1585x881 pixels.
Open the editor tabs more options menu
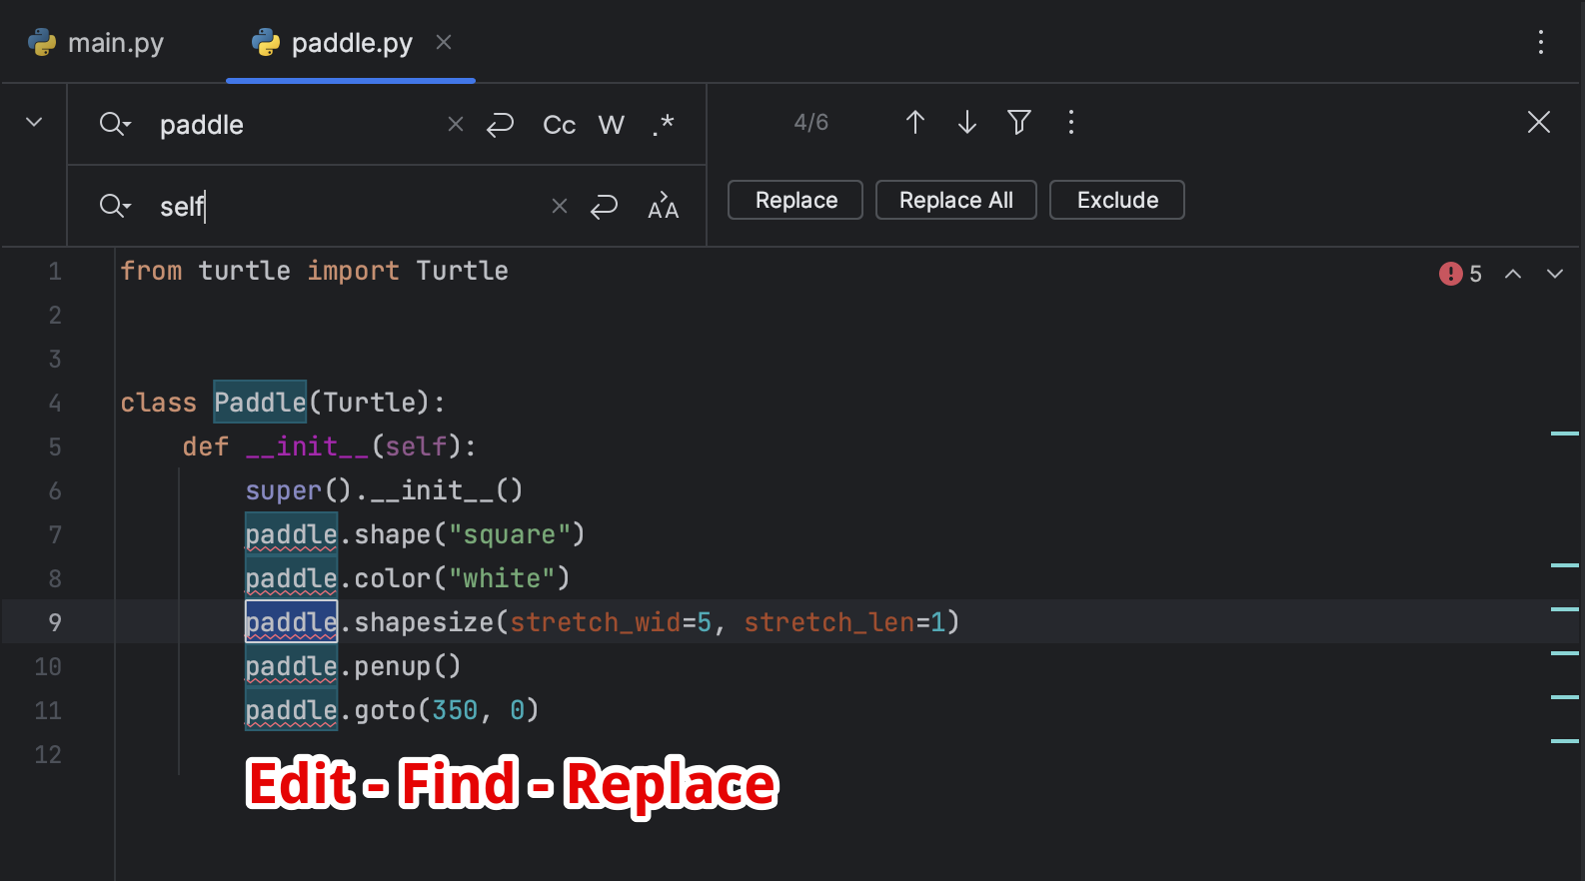click(1540, 42)
